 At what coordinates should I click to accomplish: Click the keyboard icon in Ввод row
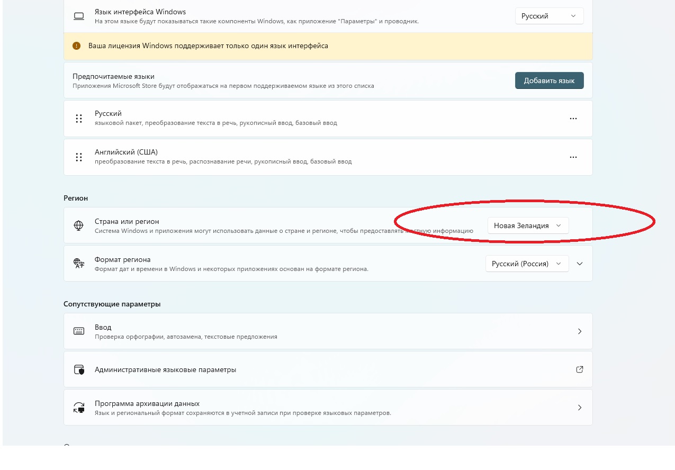79,331
